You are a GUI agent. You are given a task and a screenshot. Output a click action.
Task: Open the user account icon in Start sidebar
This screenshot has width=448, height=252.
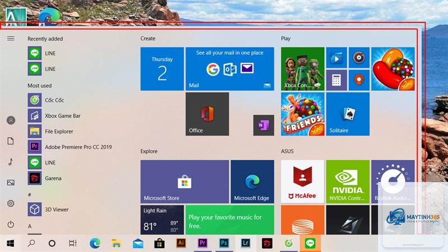[x=11, y=120]
